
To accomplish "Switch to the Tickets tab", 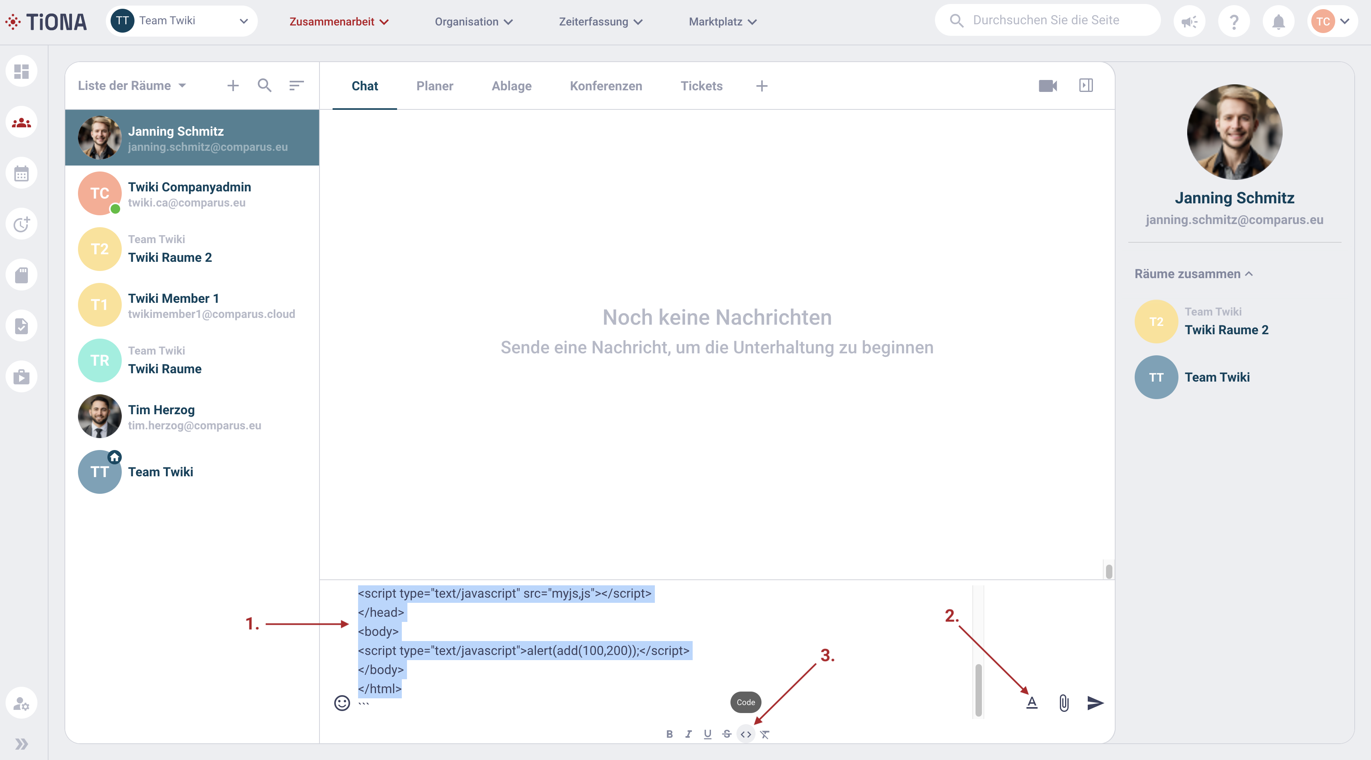I will pos(701,86).
